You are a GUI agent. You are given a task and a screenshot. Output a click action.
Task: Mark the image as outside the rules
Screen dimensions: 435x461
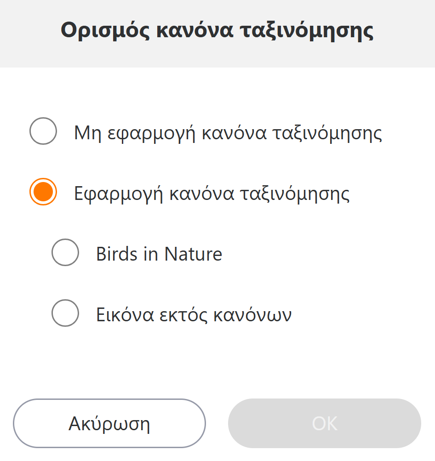tap(65, 313)
